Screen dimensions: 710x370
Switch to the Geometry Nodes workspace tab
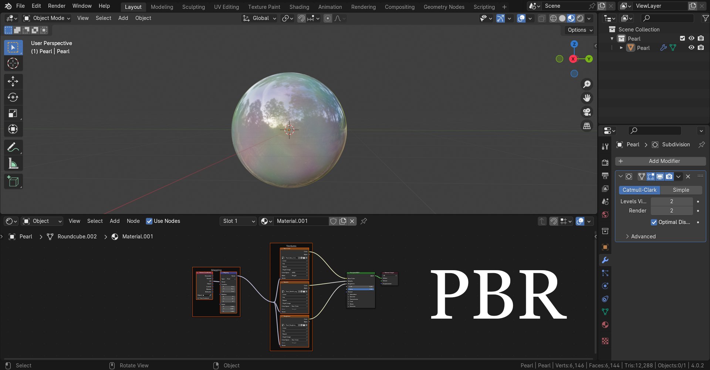(x=444, y=7)
